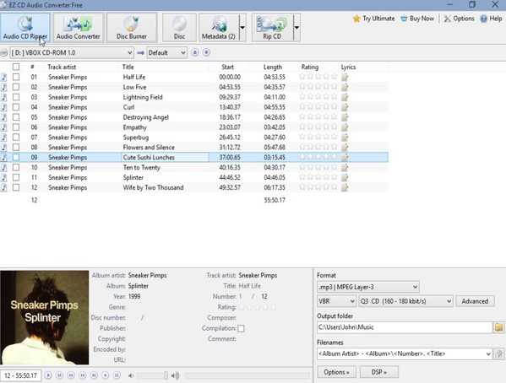Open the Default profile dropdown
The height and width of the screenshot is (383, 506).
coord(167,52)
